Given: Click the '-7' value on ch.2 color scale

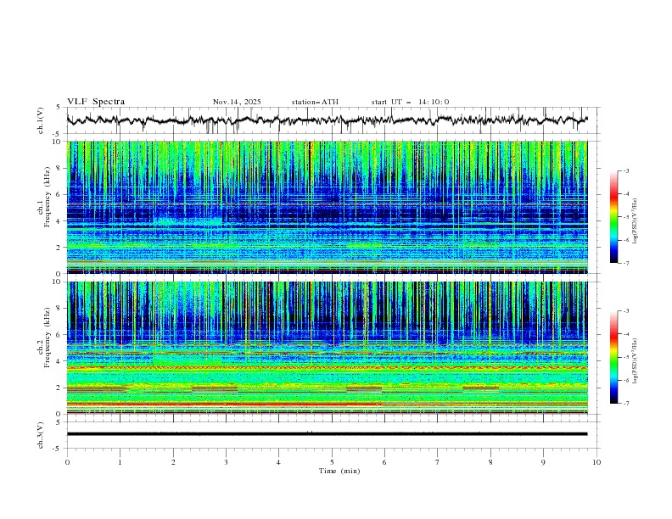Looking at the screenshot, I should (625, 404).
